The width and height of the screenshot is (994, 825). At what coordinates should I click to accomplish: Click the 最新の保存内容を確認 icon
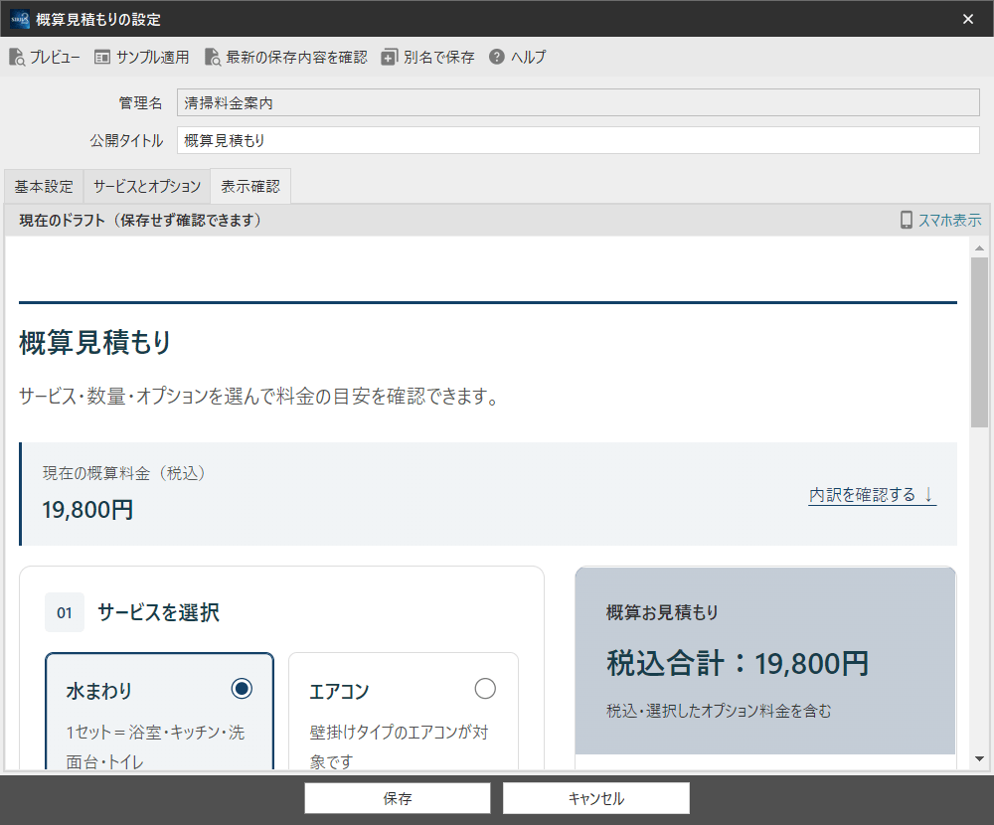tap(213, 57)
